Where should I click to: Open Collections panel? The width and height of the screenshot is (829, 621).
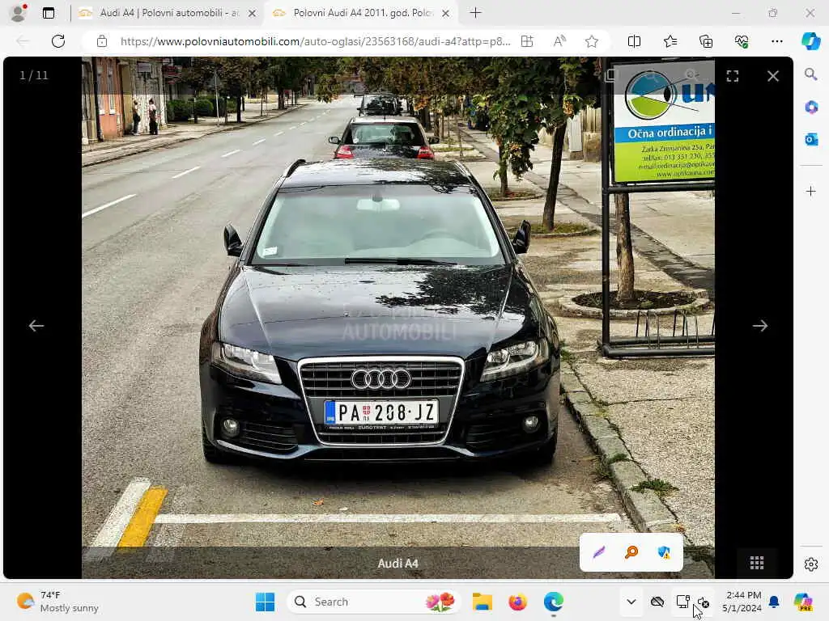point(706,41)
